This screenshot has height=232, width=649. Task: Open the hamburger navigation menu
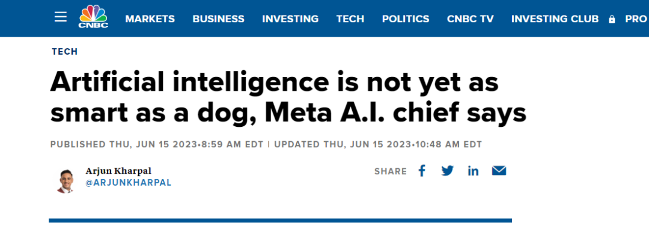pos(61,17)
